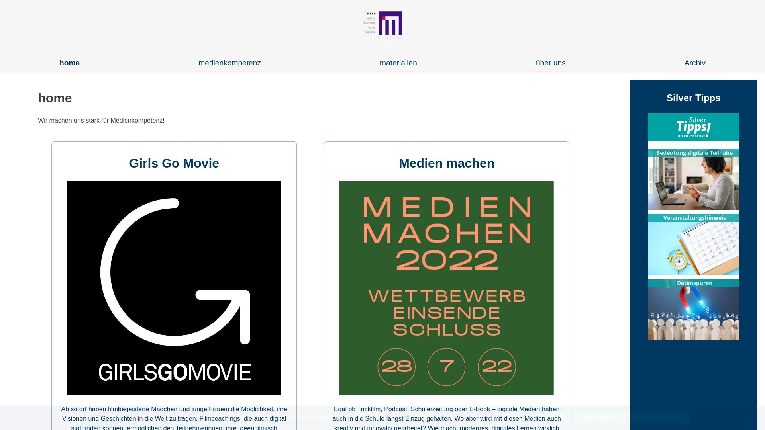Open the Datenspuren magnet tile

tap(694, 310)
